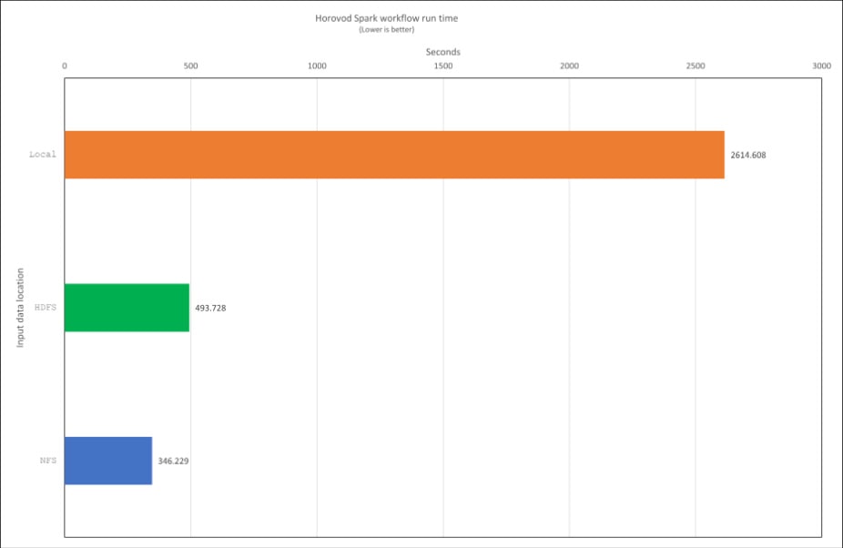
Task: Click the 'Seconds' axis title
Action: [x=442, y=52]
